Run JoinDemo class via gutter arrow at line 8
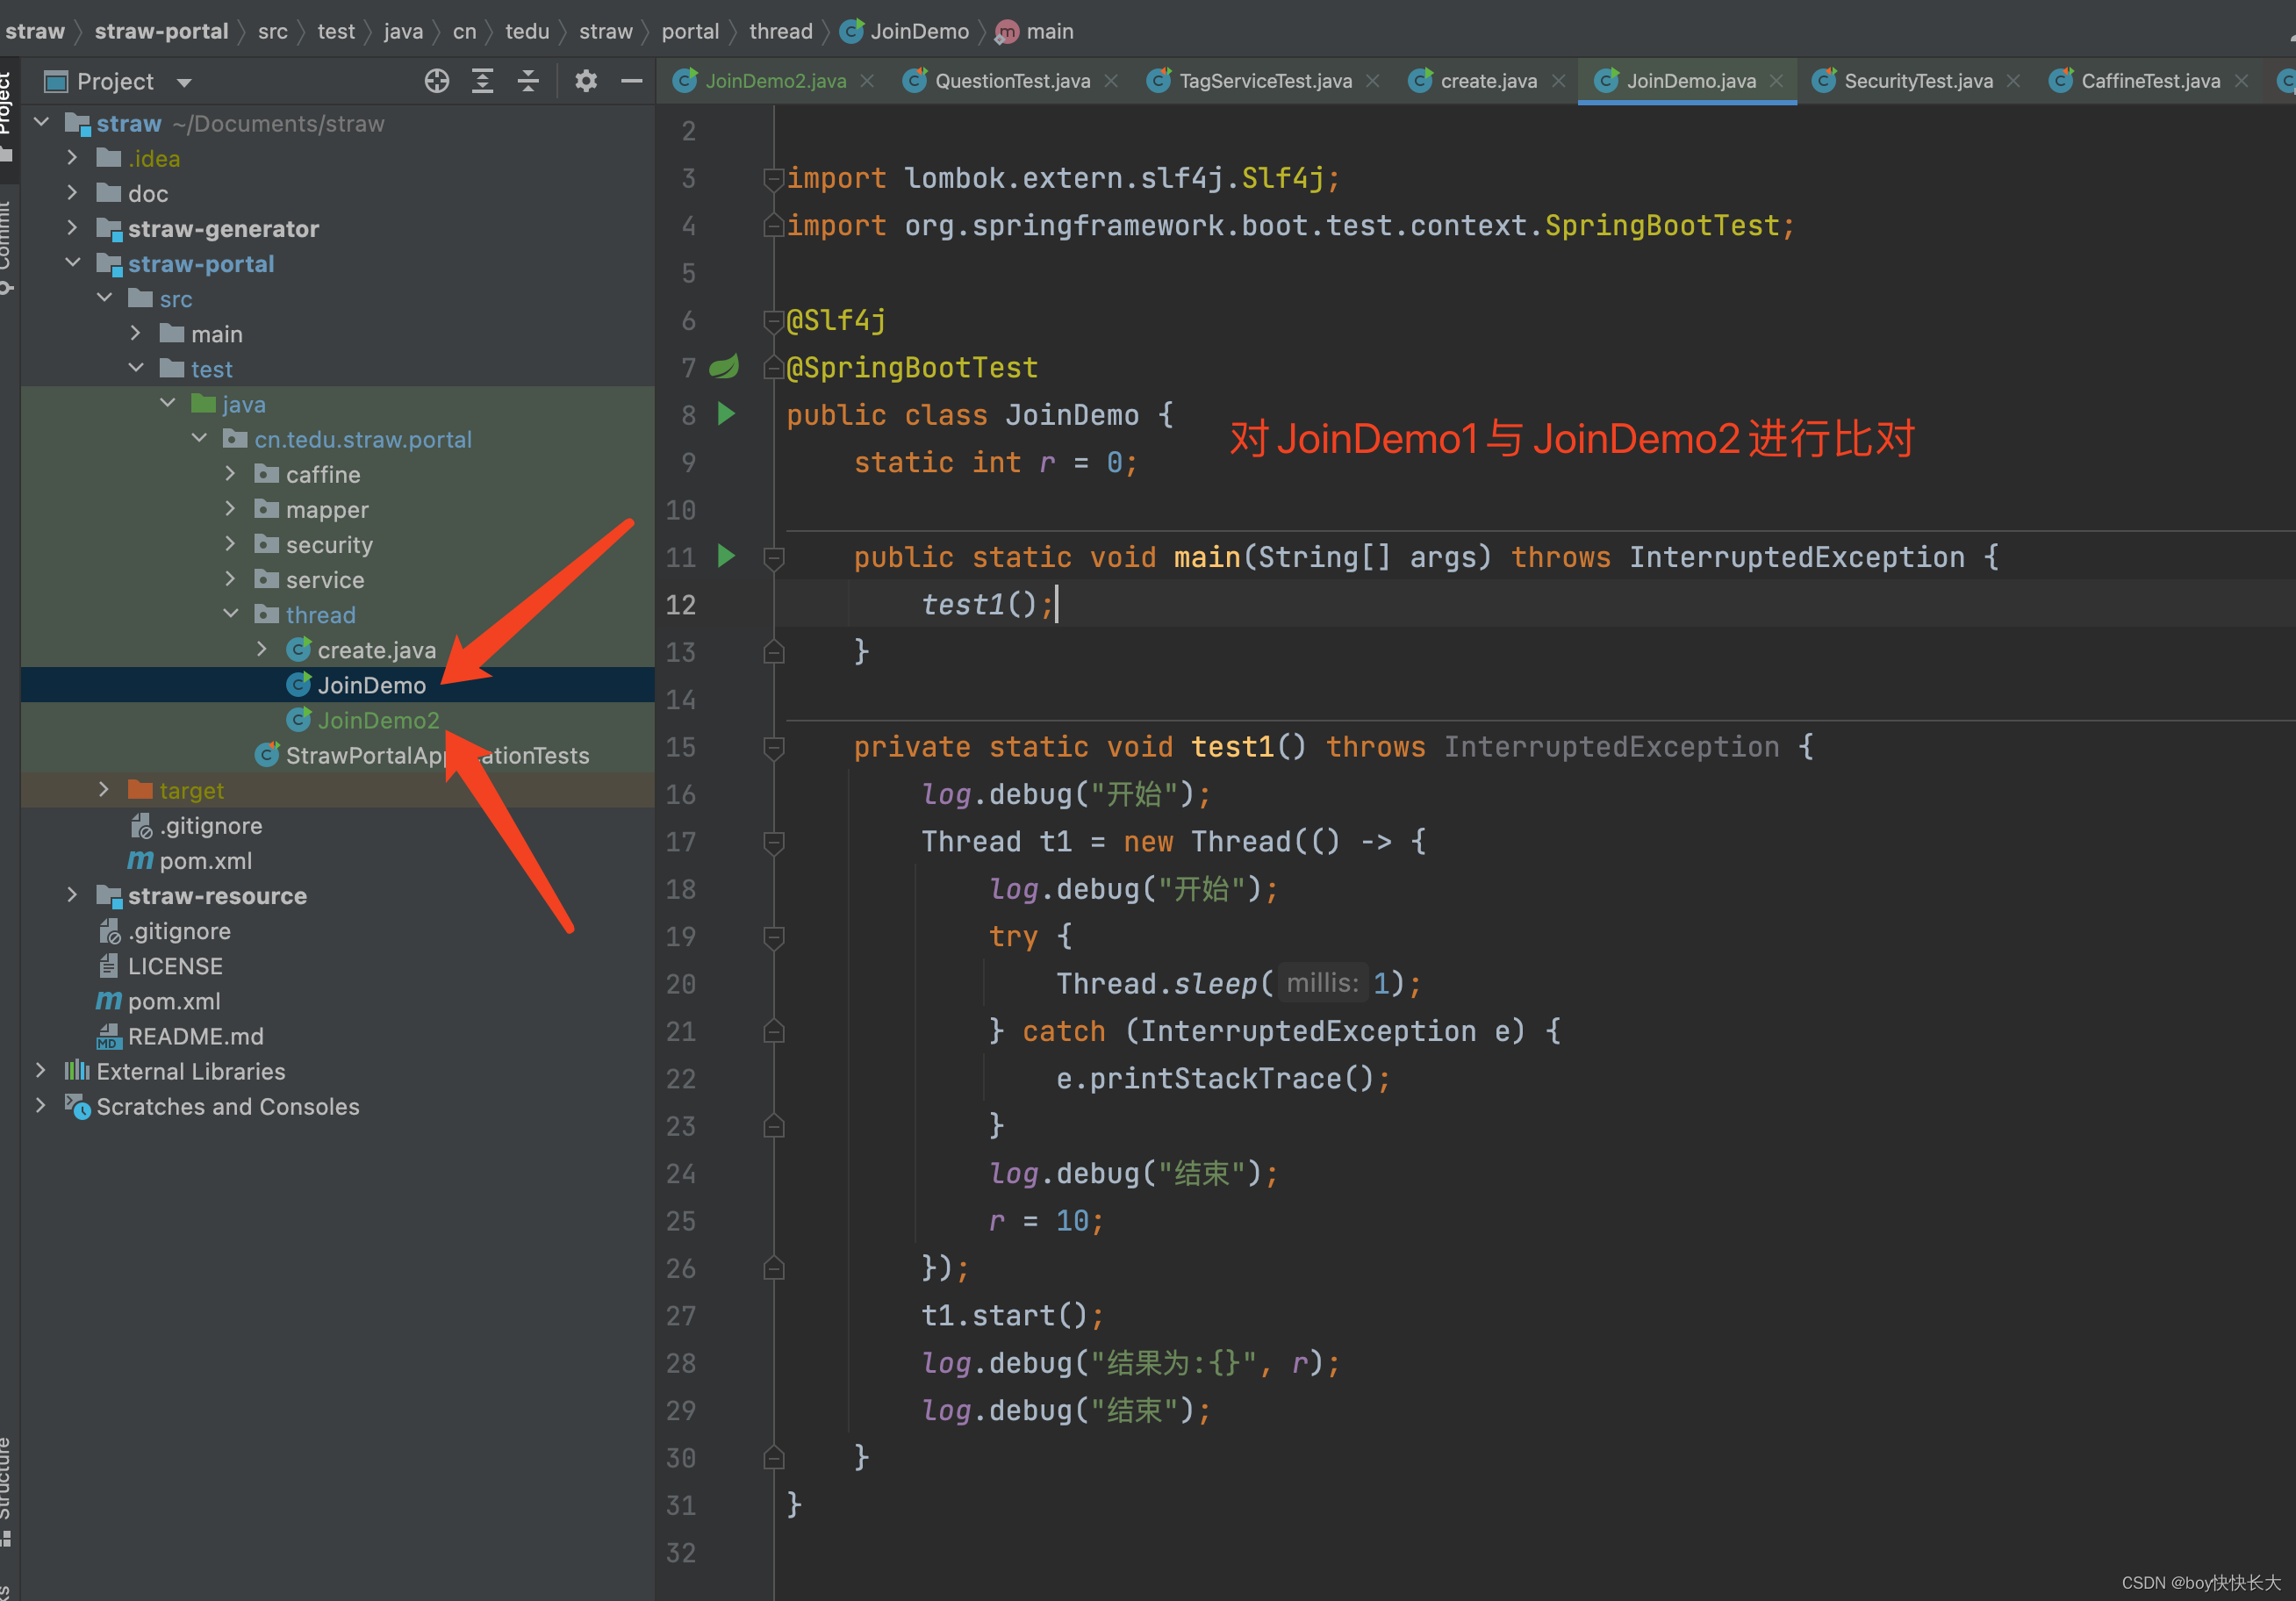The image size is (2296, 1601). (727, 414)
